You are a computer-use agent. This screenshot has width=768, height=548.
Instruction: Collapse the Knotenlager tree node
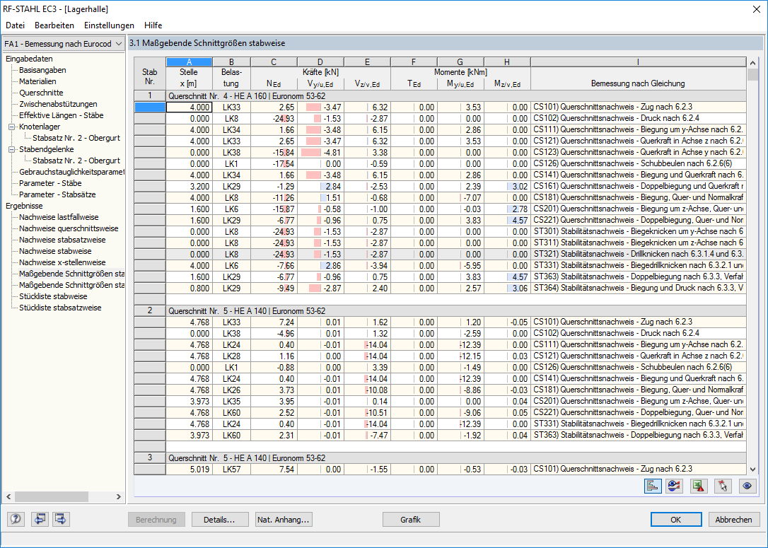coord(11,127)
